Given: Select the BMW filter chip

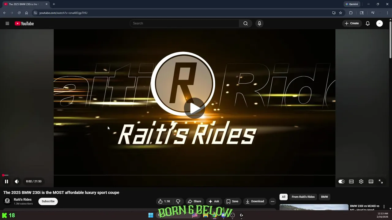Looking at the screenshot, I should pos(324,197).
